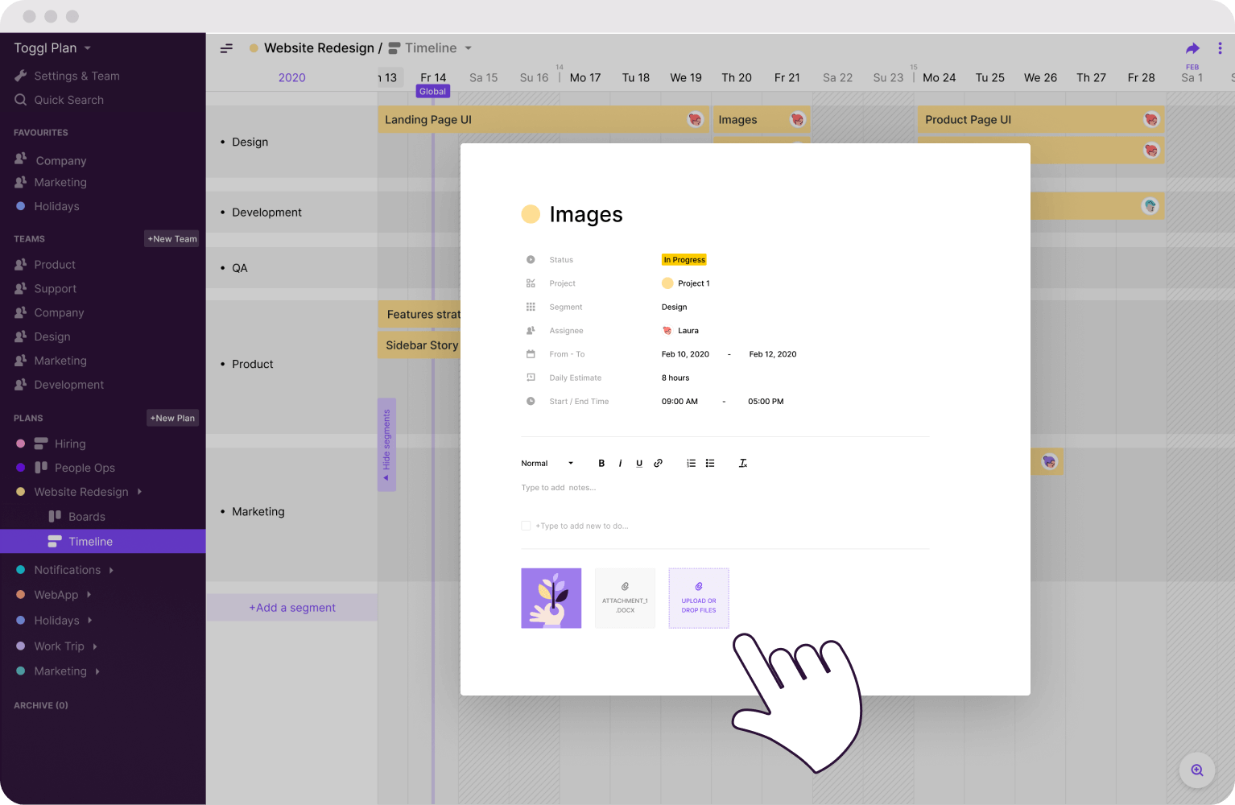Apply numbered list formatting
This screenshot has height=805, width=1235.
pyautogui.click(x=691, y=464)
